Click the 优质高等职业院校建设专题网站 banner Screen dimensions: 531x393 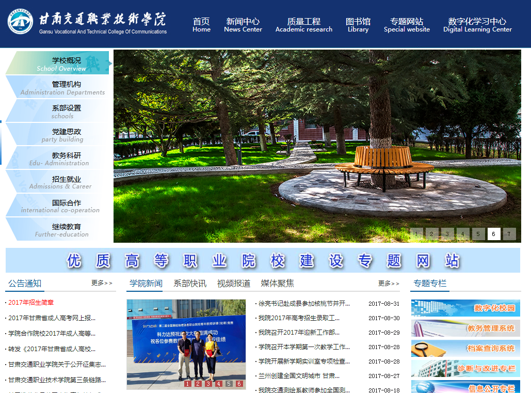(x=263, y=260)
